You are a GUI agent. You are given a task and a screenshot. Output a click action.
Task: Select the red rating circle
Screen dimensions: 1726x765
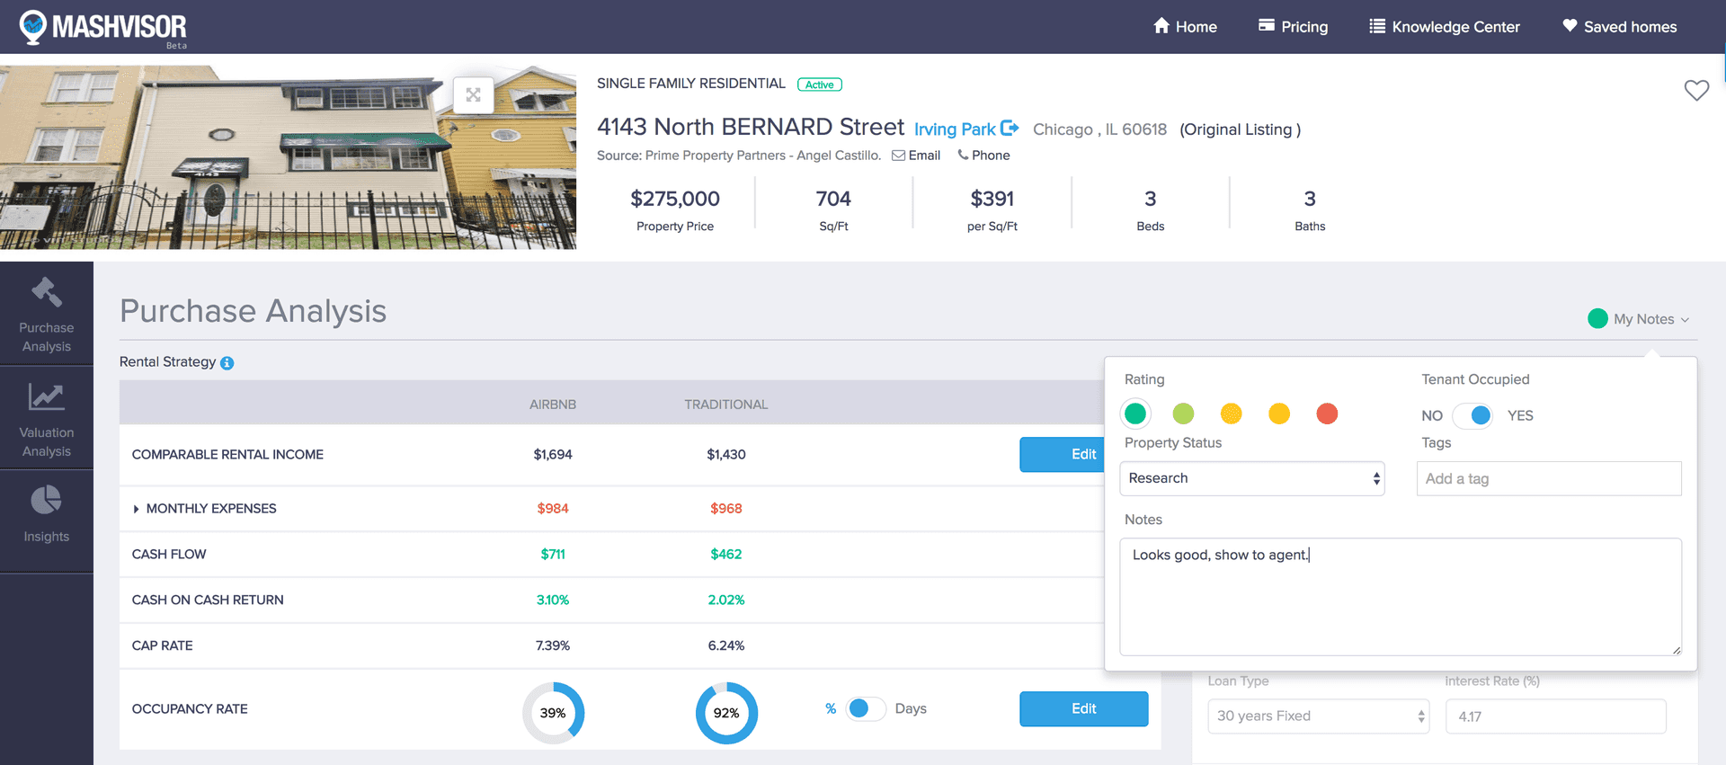pos(1326,414)
